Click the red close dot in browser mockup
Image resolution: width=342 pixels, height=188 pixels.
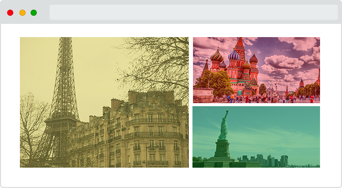point(10,13)
